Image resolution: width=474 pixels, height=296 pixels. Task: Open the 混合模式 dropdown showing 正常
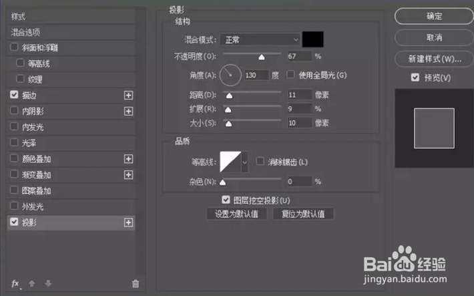pyautogui.click(x=260, y=39)
